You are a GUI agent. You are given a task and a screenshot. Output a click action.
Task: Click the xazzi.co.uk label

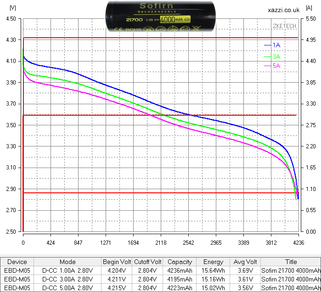click(283, 10)
